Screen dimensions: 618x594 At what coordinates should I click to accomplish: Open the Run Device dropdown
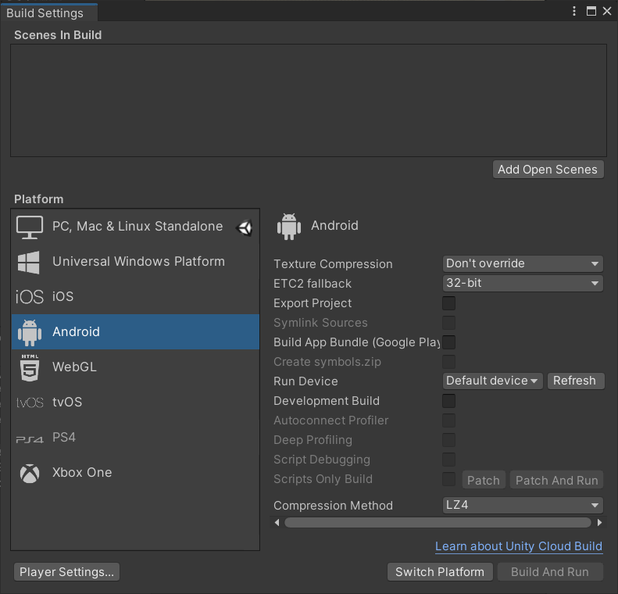493,381
